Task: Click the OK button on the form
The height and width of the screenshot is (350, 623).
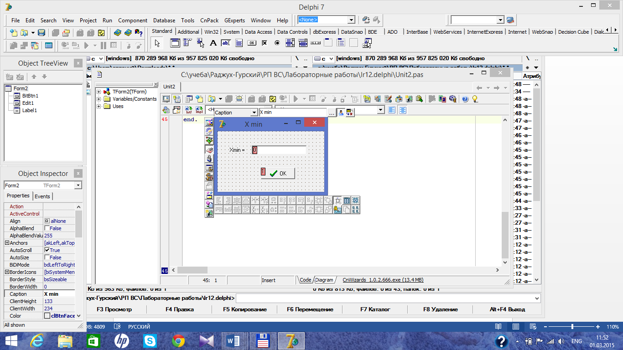Action: click(x=278, y=173)
